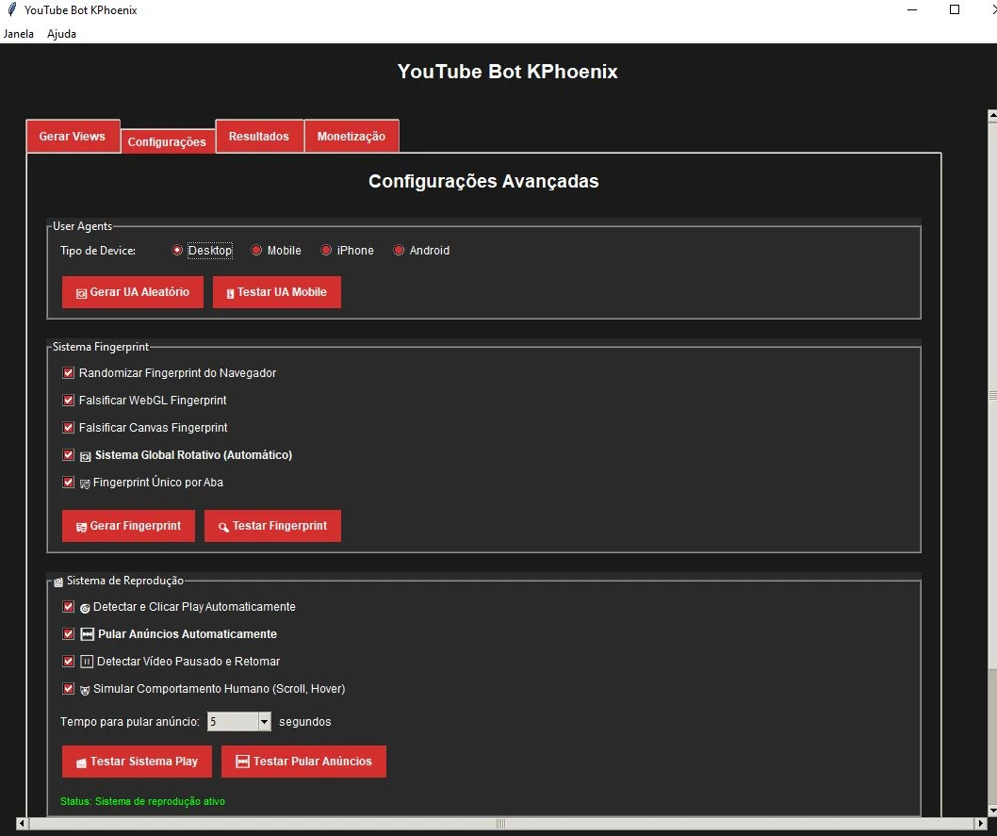Select the Mobile device type radio button
The height and width of the screenshot is (836, 997).
256,251
